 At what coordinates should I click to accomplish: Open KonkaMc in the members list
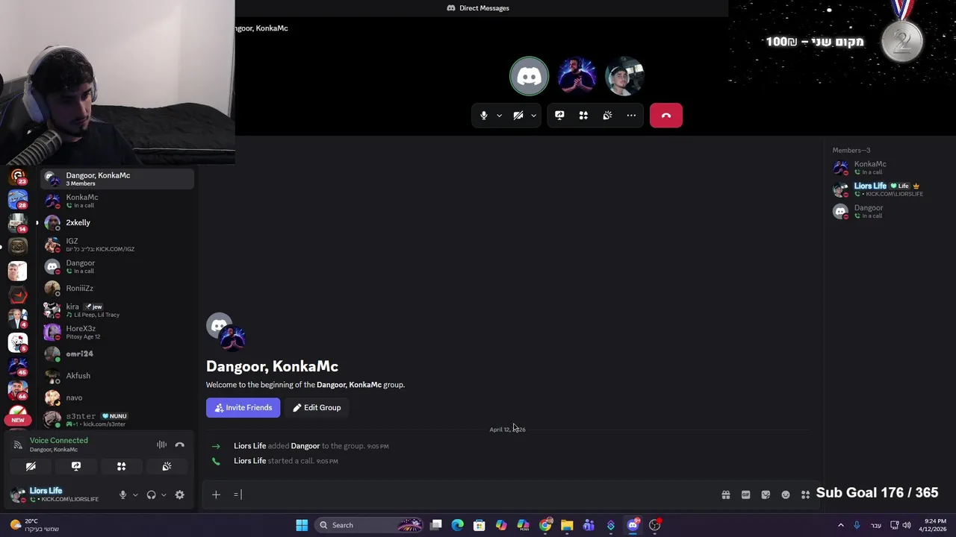(x=887, y=168)
